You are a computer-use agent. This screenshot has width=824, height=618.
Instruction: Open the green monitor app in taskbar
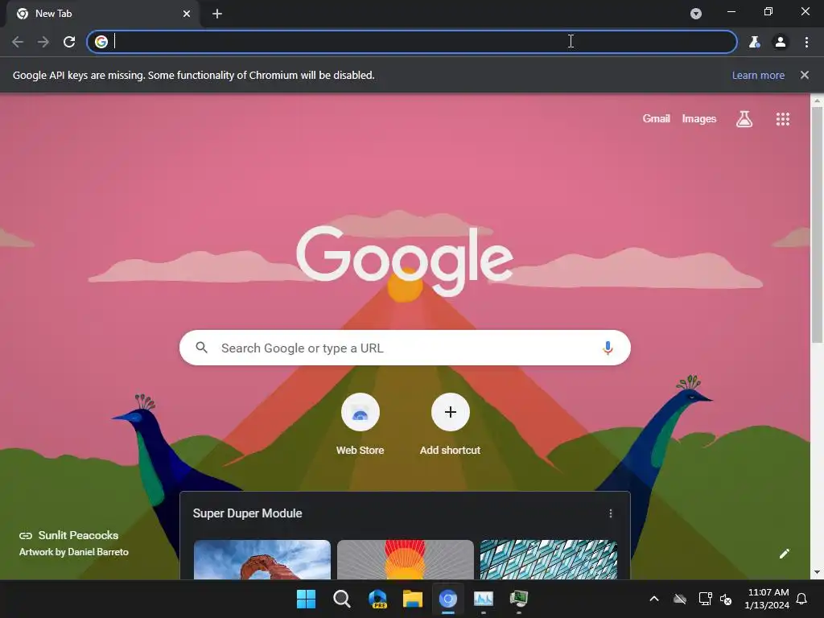click(x=519, y=599)
